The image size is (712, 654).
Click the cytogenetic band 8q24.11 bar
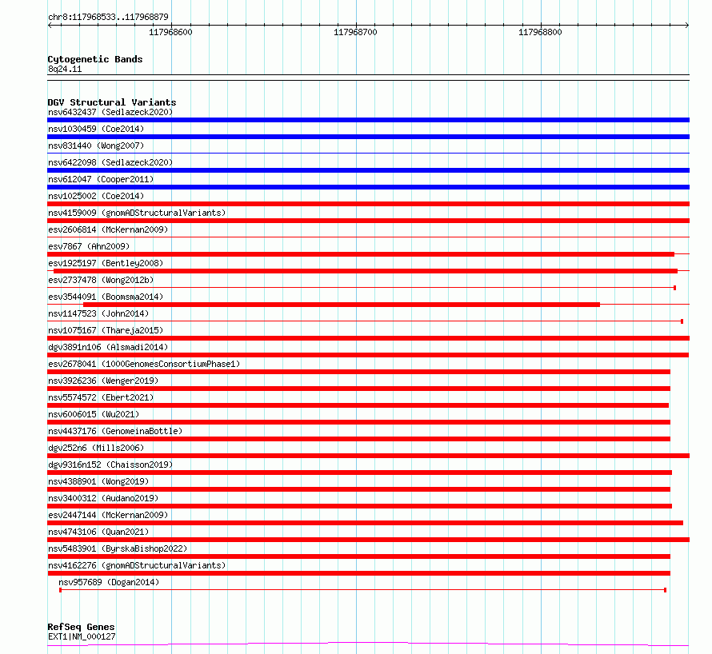pos(368,78)
